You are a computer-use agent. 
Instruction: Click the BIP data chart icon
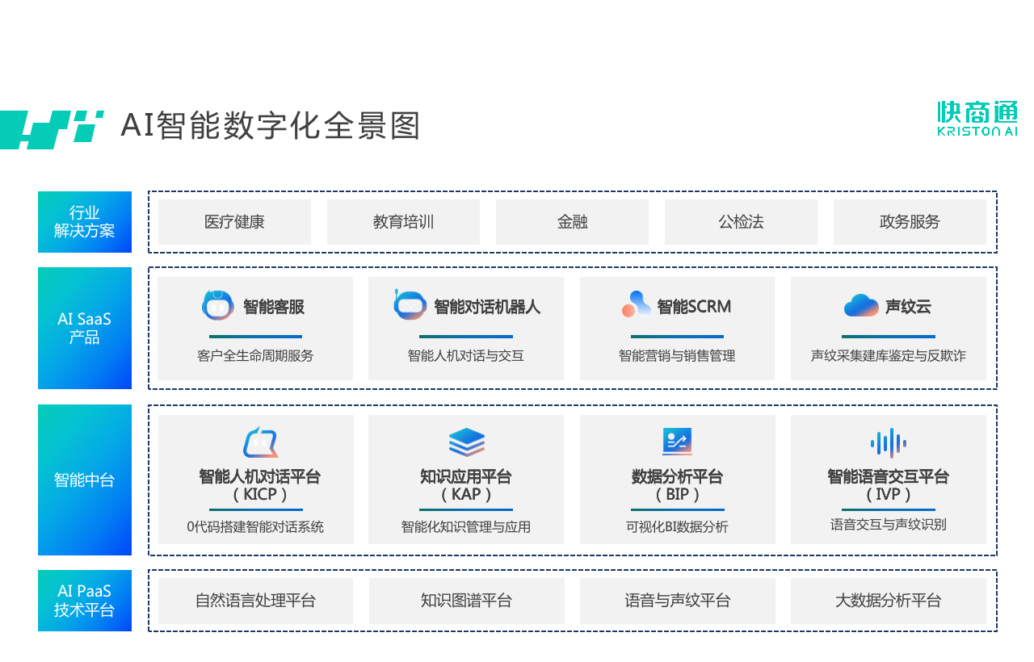[x=677, y=442]
